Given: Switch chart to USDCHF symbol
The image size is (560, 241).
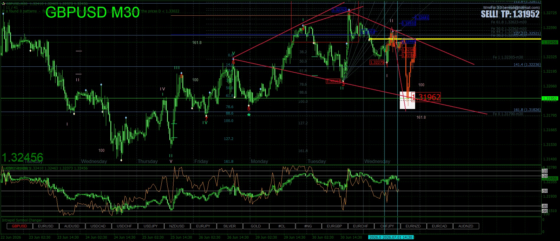Looking at the screenshot, I should click(124, 226).
